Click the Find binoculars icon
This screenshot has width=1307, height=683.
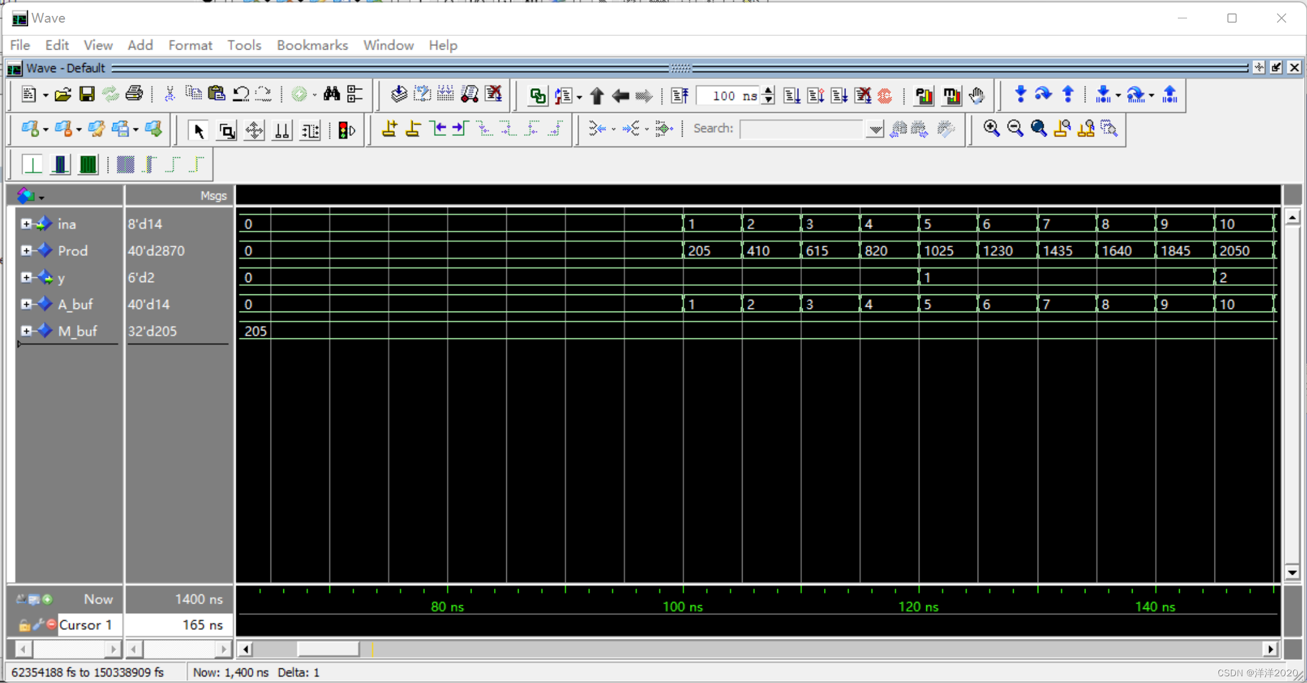coord(332,94)
